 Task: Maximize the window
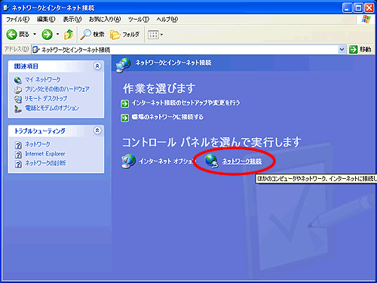click(x=358, y=8)
